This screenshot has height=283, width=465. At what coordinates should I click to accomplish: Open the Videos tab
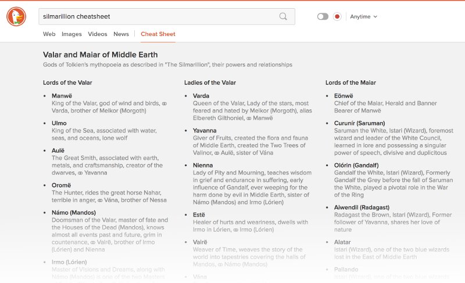click(98, 34)
